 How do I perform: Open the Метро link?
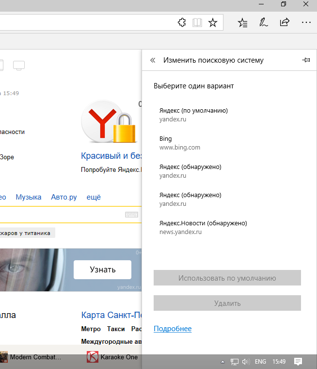(91, 329)
